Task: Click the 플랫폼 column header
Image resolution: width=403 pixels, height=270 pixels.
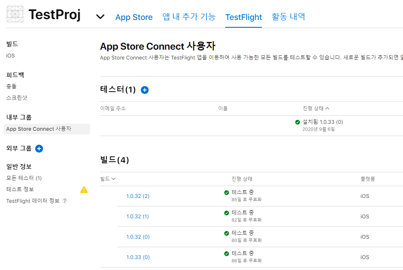Action: point(368,179)
